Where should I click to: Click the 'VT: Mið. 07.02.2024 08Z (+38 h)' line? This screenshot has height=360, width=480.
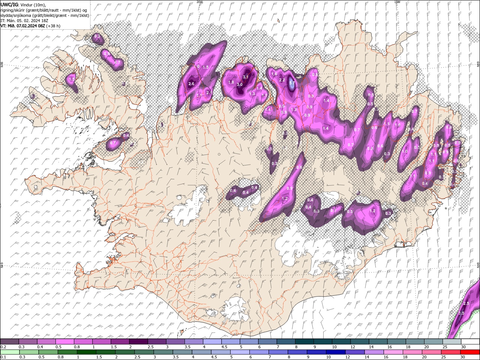(x=30, y=26)
